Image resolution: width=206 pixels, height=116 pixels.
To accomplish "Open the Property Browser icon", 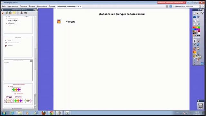I will tap(18, 13).
